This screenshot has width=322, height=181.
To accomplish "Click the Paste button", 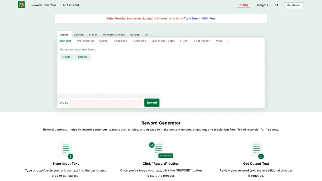I will (x=67, y=57).
